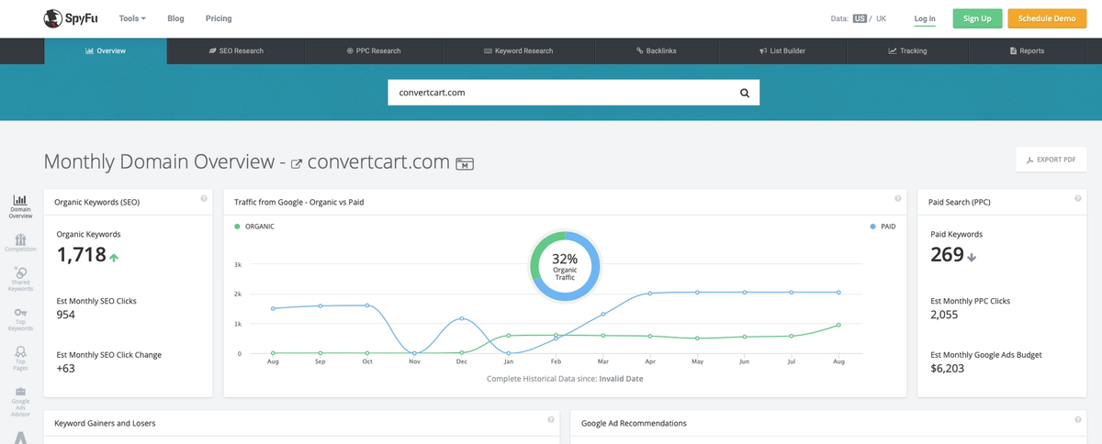This screenshot has width=1102, height=444.
Task: Switch data region to UK
Action: (881, 18)
